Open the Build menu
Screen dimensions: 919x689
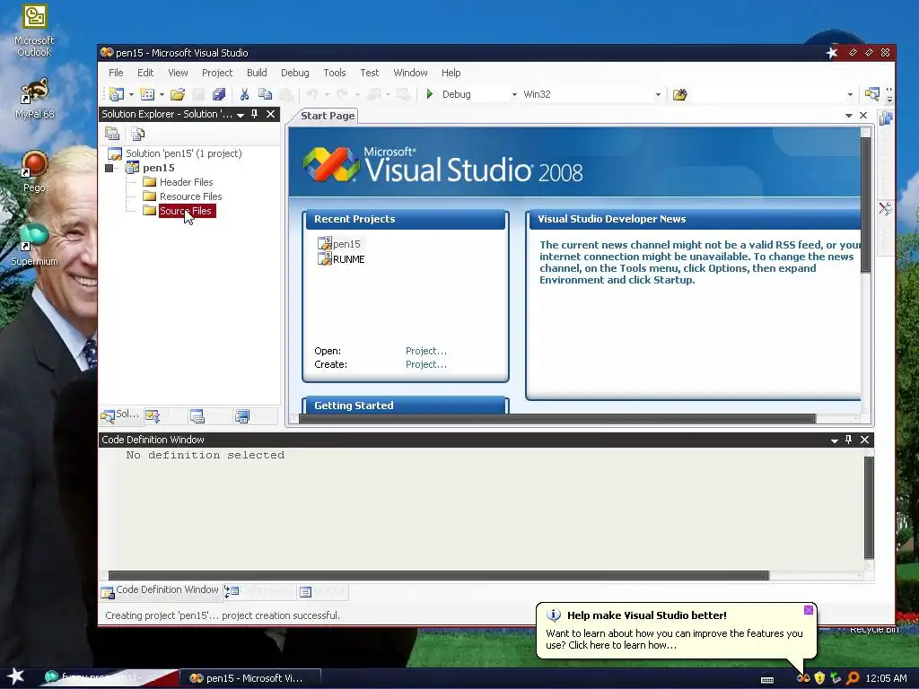point(257,73)
